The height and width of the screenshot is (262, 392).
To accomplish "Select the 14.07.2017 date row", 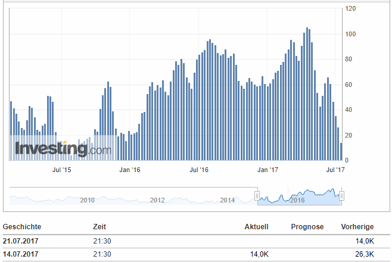I will coord(196,254).
